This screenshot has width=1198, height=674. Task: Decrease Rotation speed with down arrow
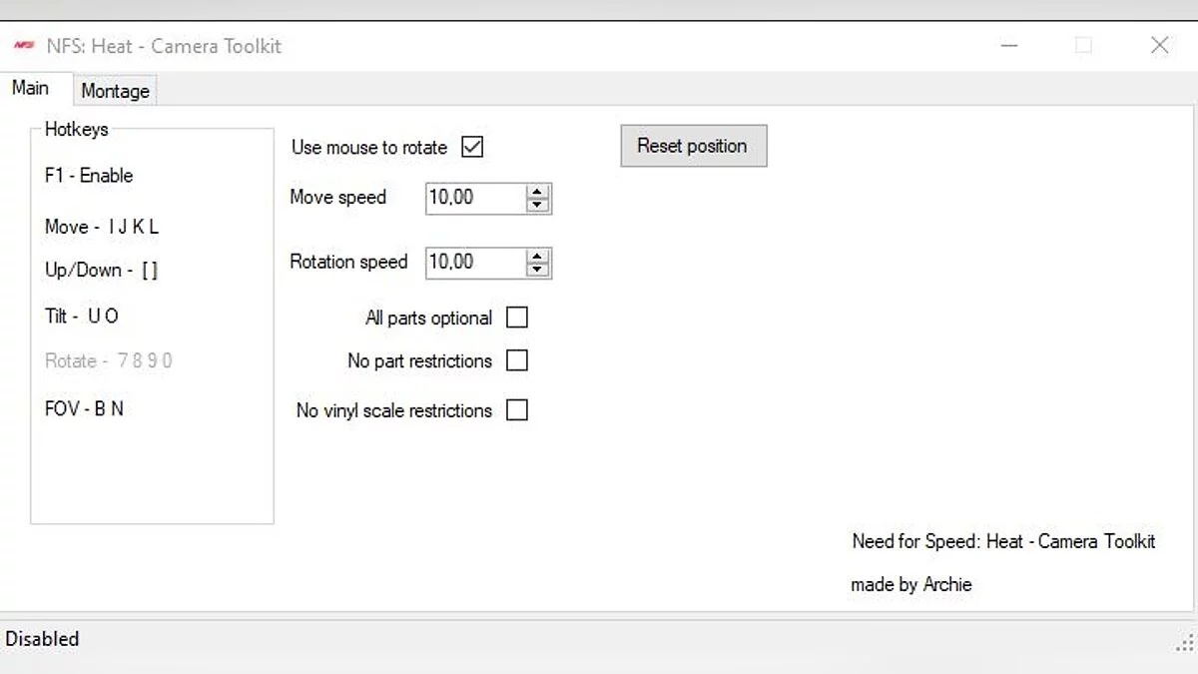538,270
